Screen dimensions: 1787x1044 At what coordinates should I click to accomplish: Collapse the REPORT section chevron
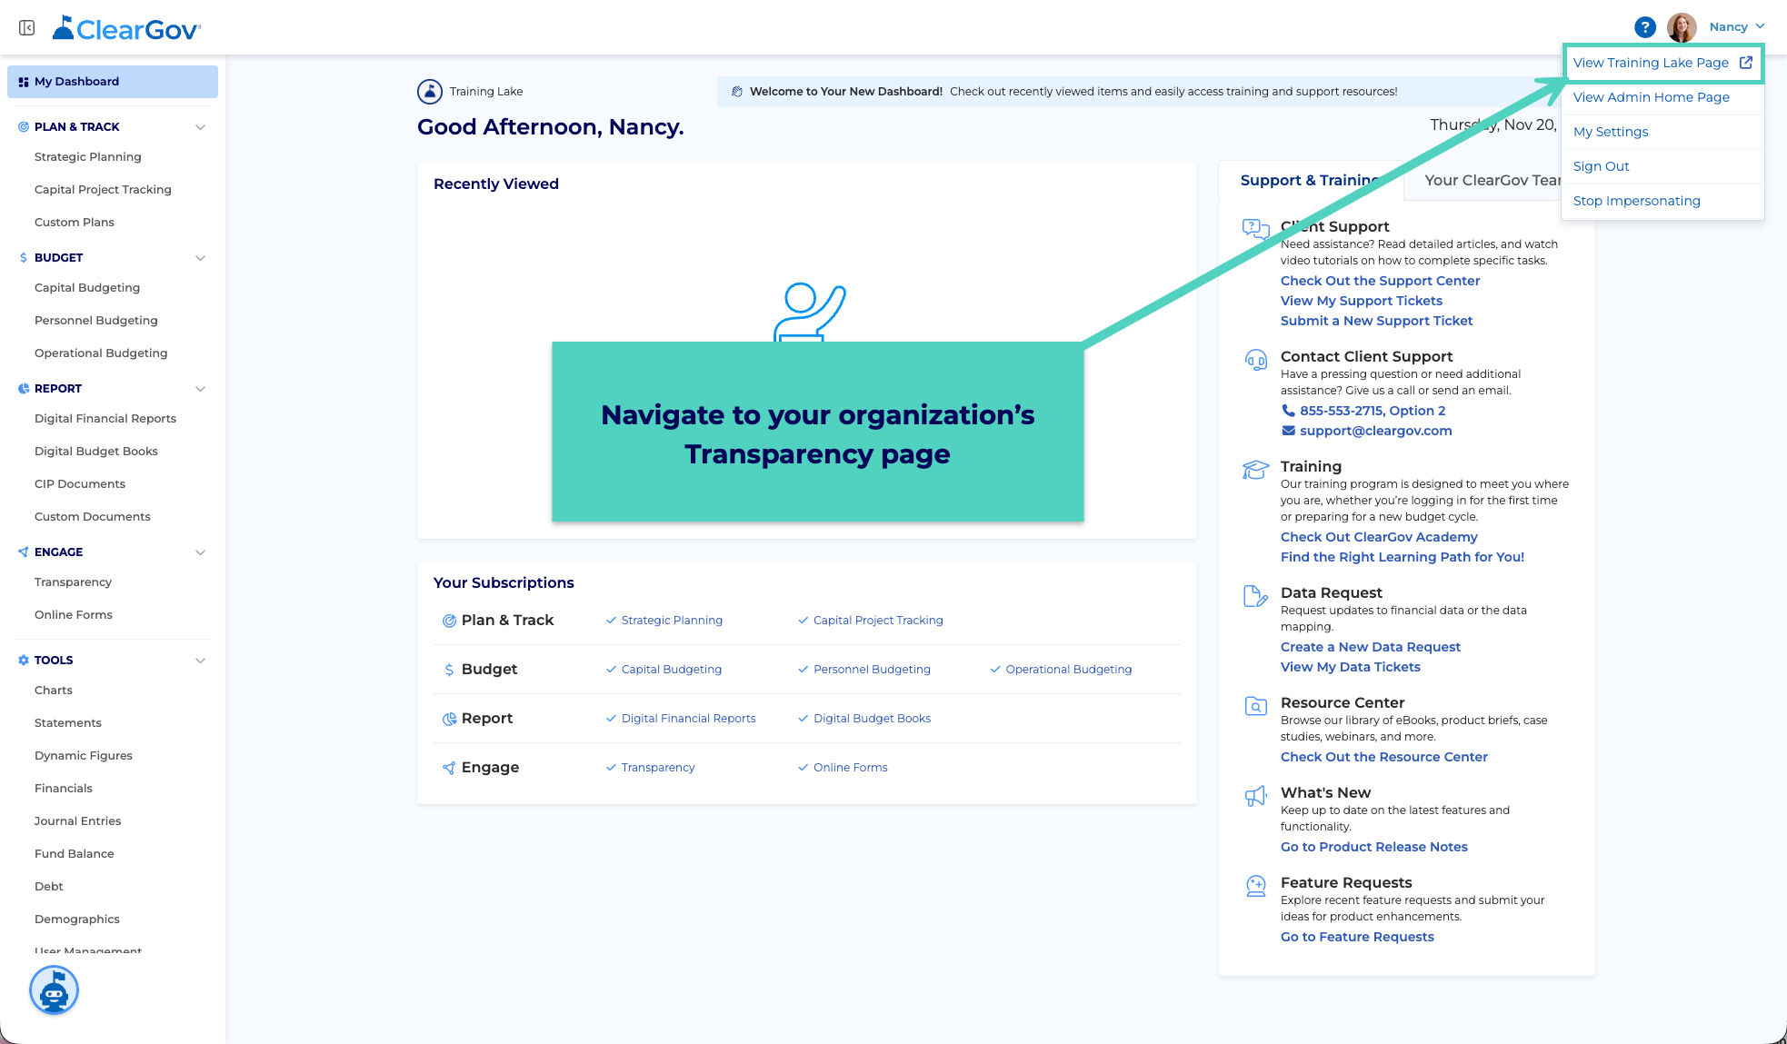pyautogui.click(x=201, y=389)
